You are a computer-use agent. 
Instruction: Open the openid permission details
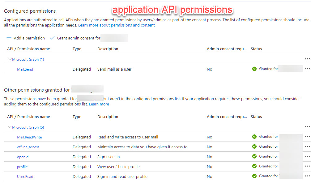point(23,157)
